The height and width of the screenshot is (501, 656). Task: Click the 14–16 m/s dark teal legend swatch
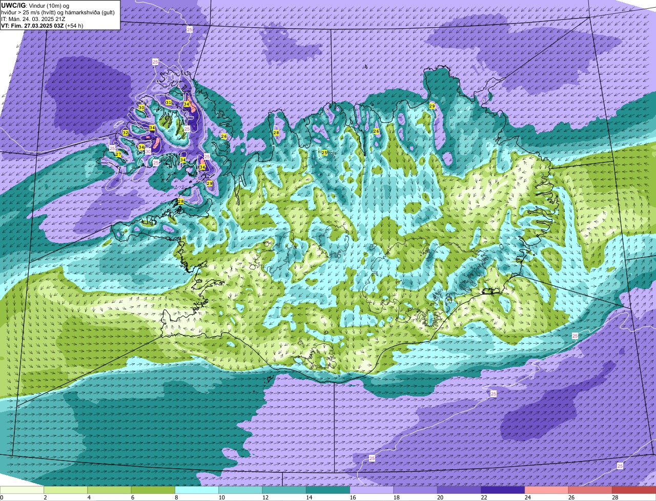[328, 490]
